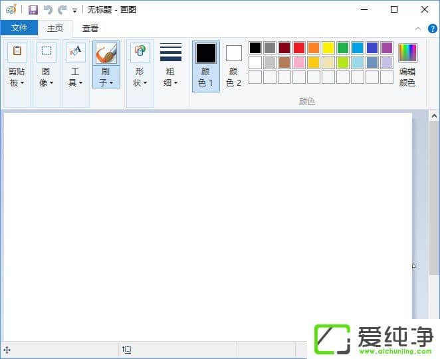
Task: Redo the last undone action
Action: tap(62, 10)
